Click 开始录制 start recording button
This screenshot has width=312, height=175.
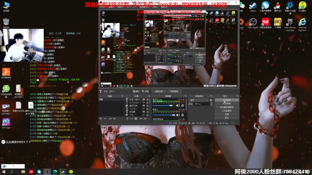[227, 103]
